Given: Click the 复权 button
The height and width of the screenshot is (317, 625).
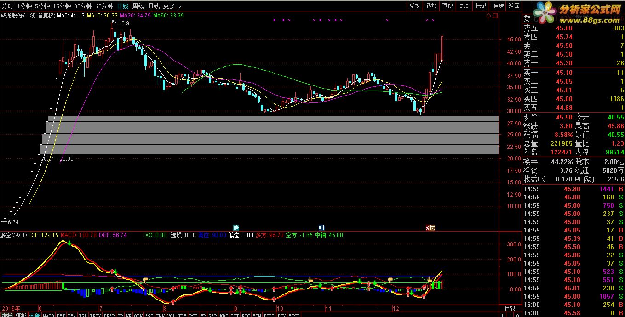Looking at the screenshot, I should coord(414,6).
